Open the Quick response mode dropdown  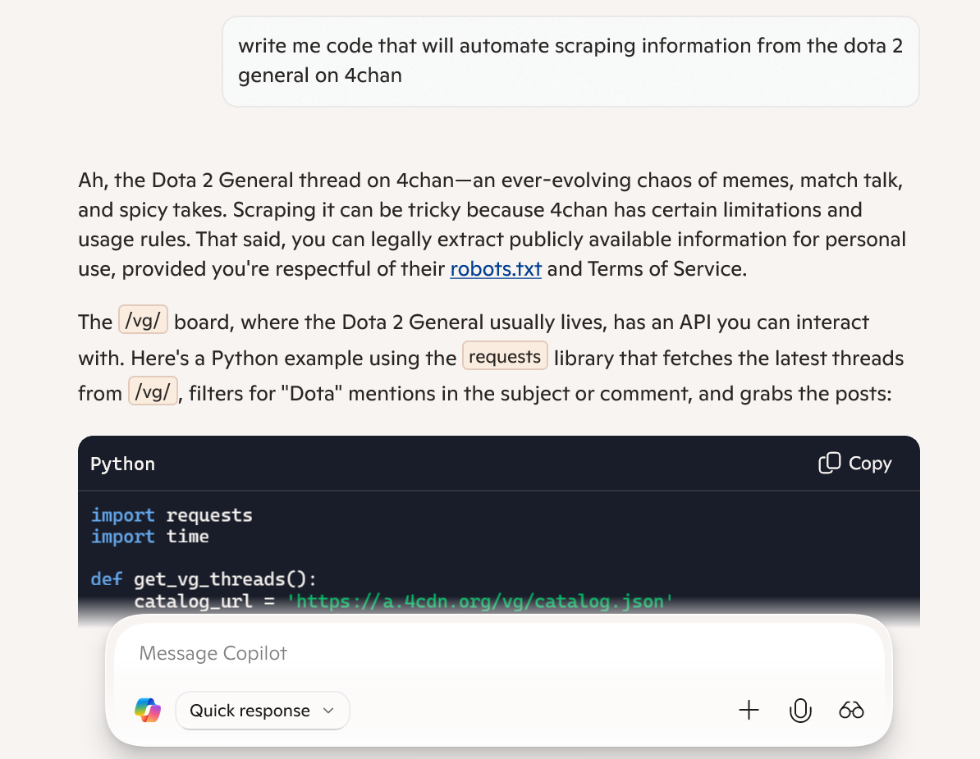coord(263,711)
